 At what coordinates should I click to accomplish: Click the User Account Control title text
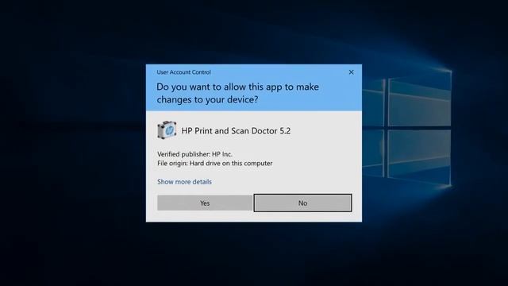(183, 72)
